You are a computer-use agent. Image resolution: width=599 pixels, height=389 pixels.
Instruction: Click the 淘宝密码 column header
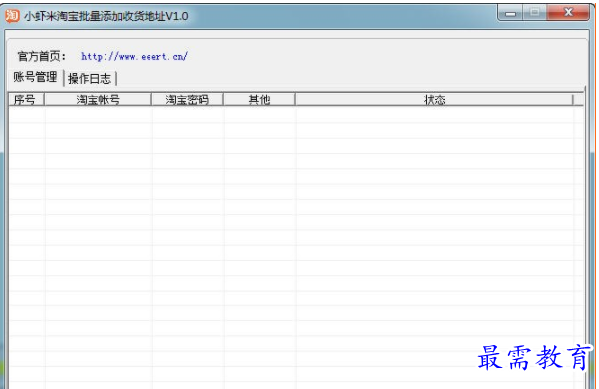(x=187, y=99)
